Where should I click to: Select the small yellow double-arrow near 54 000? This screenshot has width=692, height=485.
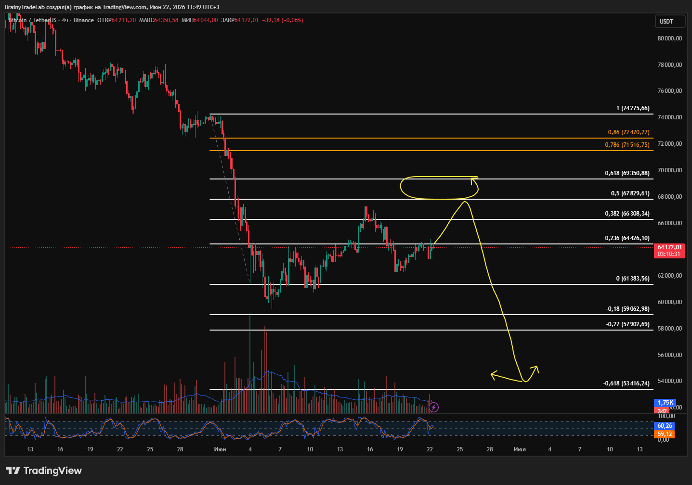(x=514, y=374)
